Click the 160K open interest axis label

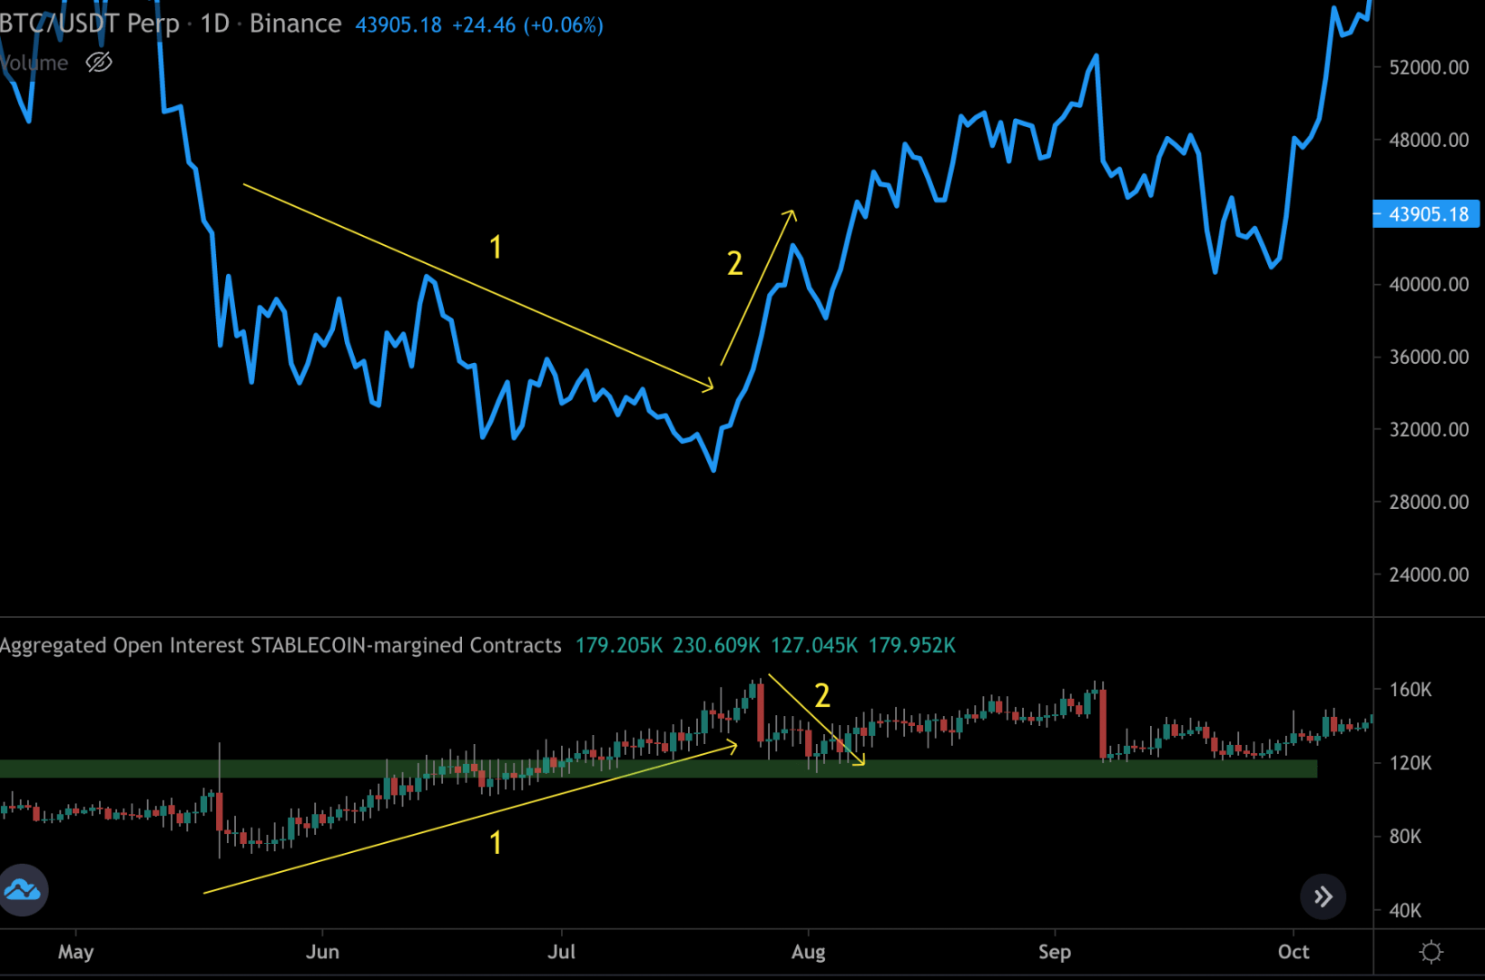click(x=1411, y=690)
